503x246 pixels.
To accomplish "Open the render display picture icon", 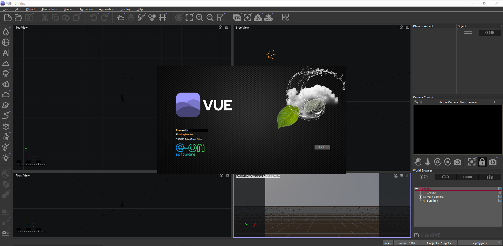I will [237, 18].
